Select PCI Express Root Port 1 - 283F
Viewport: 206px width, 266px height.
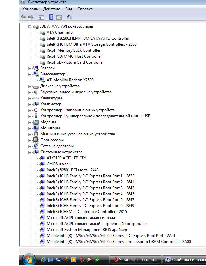coord(90,176)
